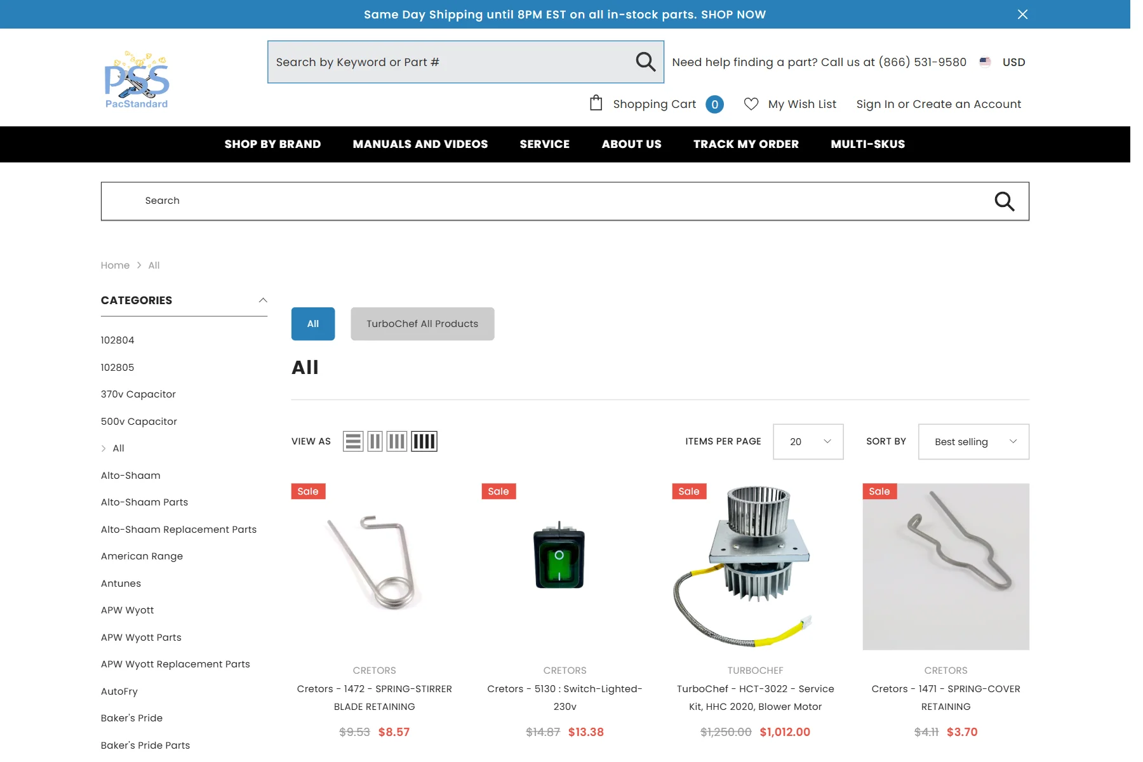Open the Sort By Best selling dropdown
Viewport: 1143px width, 762px height.
pos(973,441)
